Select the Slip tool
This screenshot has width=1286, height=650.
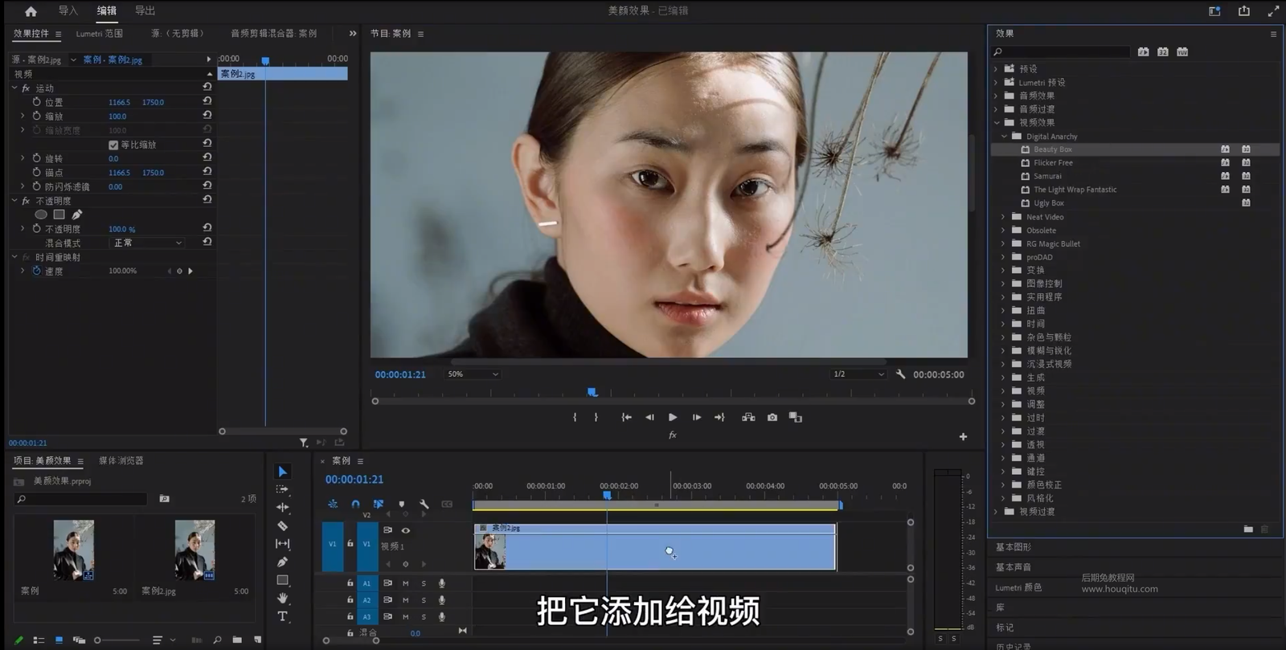[x=282, y=544]
